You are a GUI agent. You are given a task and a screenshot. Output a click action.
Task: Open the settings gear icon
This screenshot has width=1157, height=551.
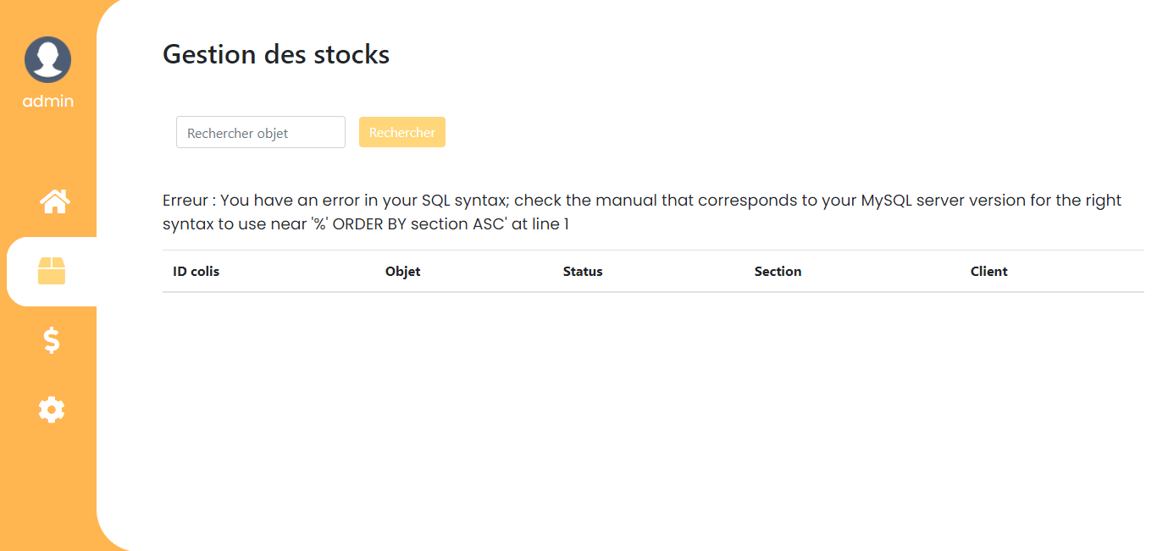click(x=52, y=410)
